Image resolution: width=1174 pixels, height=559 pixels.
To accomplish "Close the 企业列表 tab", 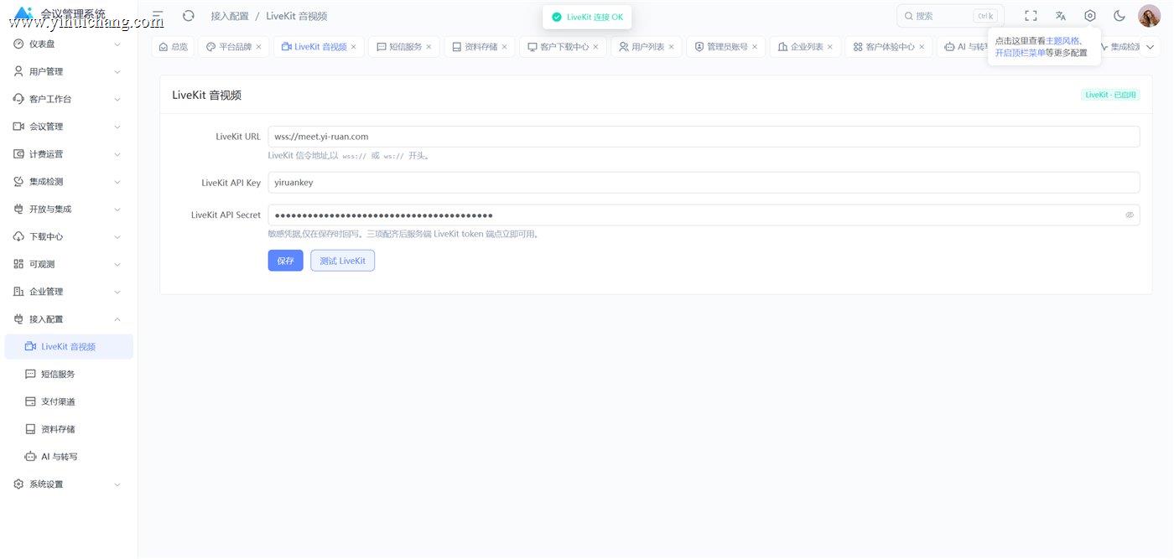I will pos(829,47).
